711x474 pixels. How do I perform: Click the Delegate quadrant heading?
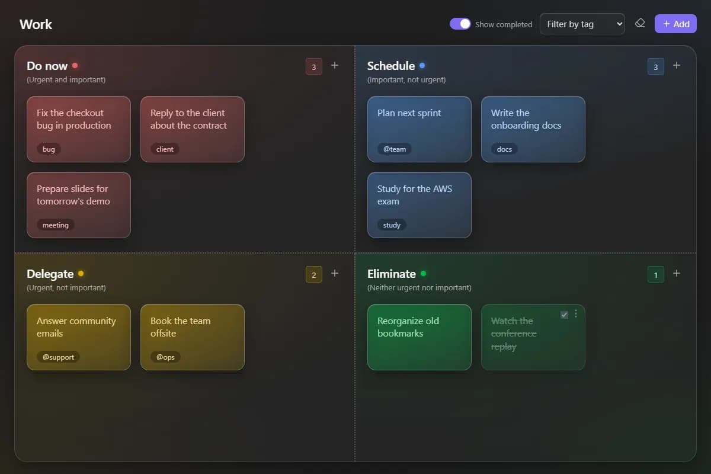tap(50, 274)
